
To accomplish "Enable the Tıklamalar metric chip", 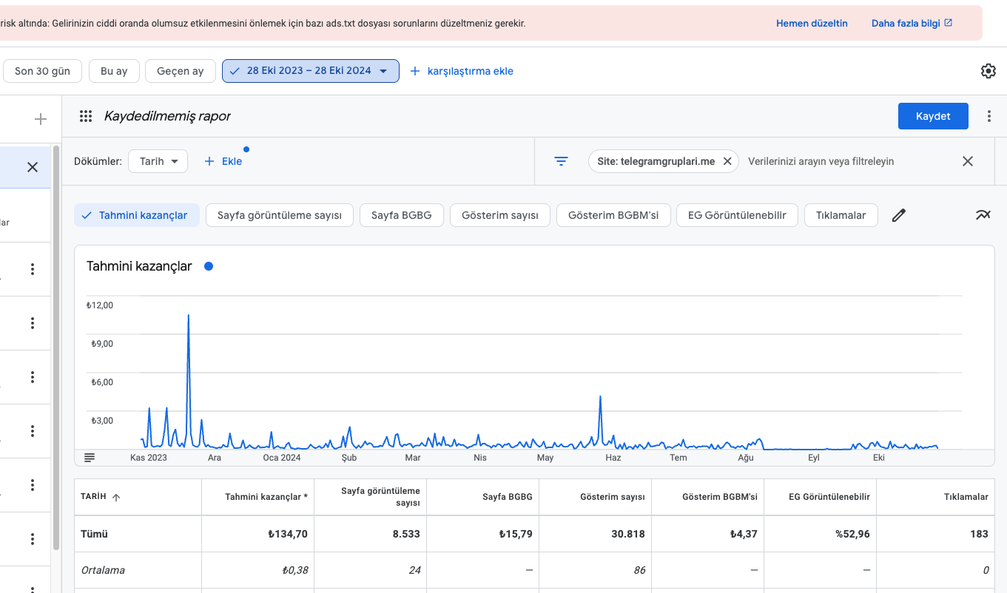I will point(841,215).
